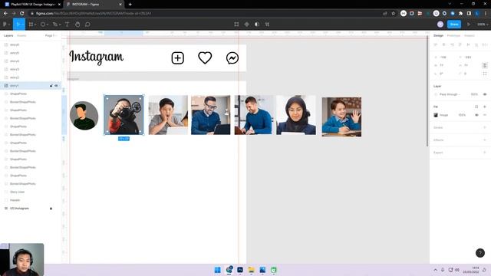Open Windows Start menu

coord(218,270)
